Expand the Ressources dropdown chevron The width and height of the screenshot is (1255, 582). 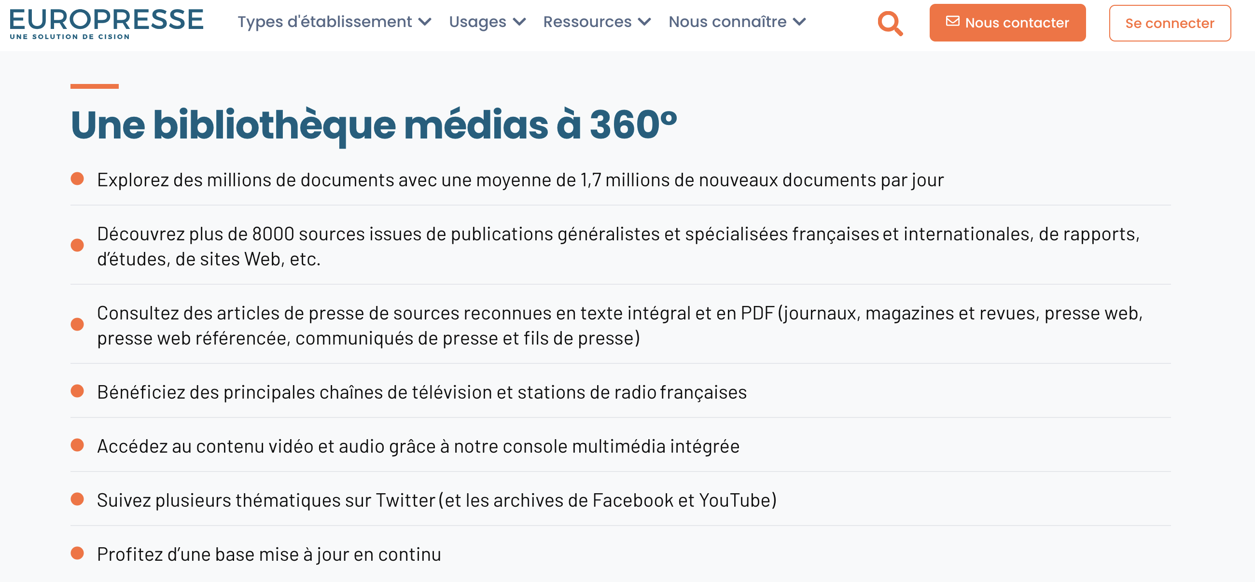tap(644, 22)
